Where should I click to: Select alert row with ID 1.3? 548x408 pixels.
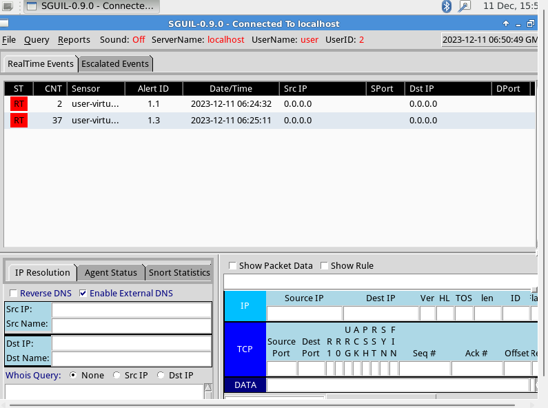click(270, 121)
